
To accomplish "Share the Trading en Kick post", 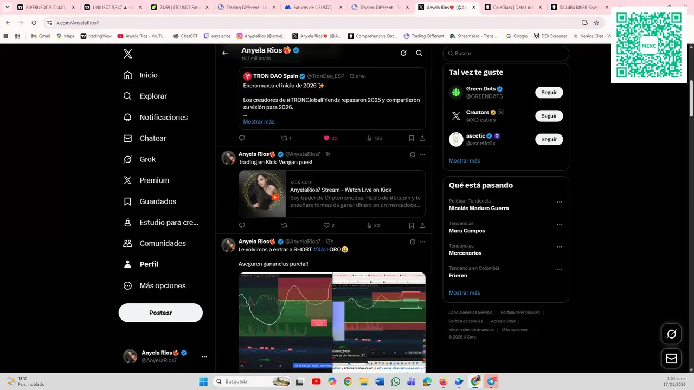I will [422, 225].
